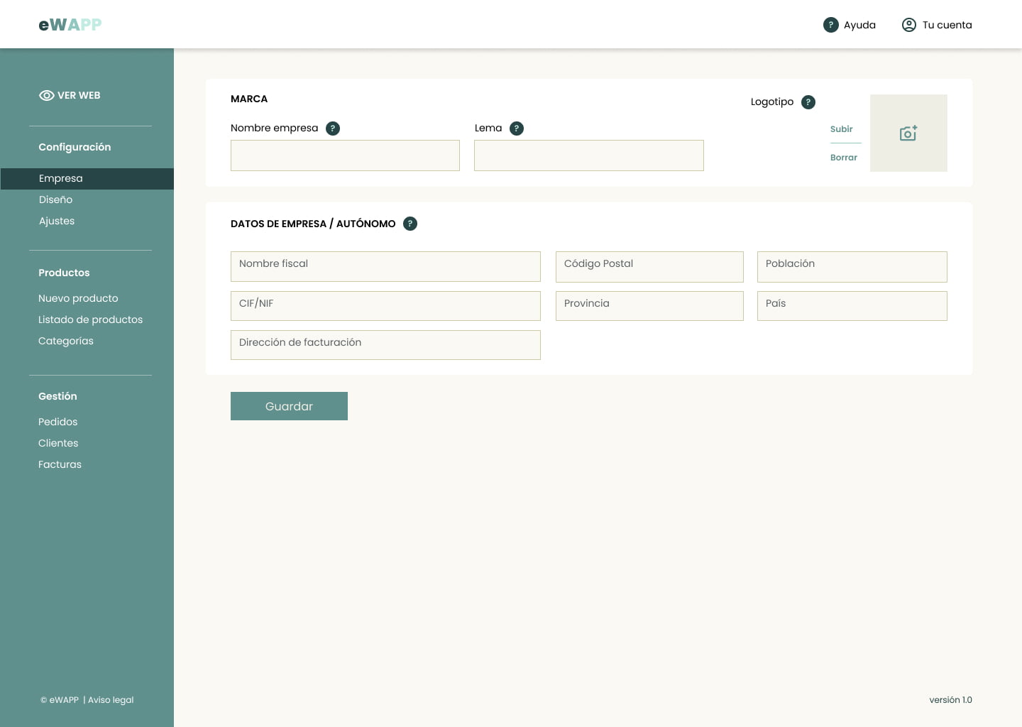Open Listado de productos
Viewport: 1022px width, 727px height.
tap(90, 319)
